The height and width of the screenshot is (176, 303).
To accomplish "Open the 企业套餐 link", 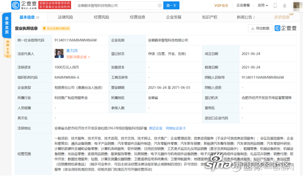I will point(243,5).
